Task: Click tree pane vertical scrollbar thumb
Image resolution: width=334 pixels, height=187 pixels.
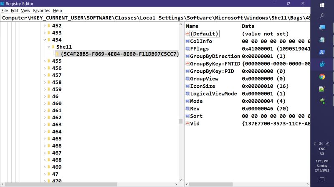Action: (181, 121)
